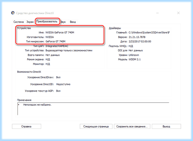Click the manufacturer value NVIDIA

pos(50,37)
